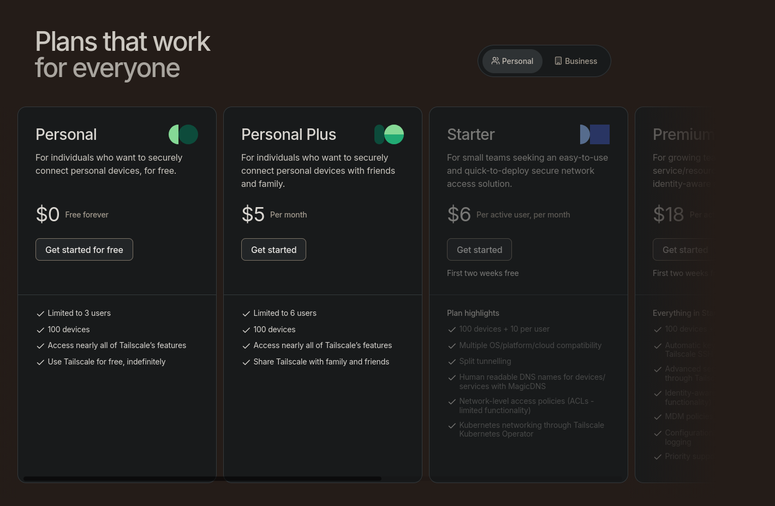
Task: Select the Personal plans tab
Action: [512, 61]
